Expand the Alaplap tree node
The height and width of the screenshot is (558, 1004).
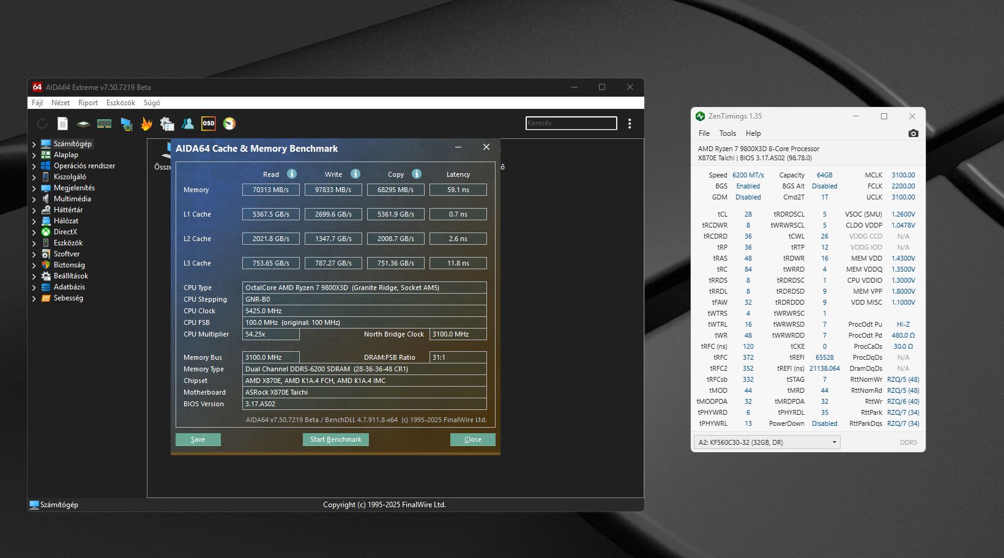coord(34,155)
